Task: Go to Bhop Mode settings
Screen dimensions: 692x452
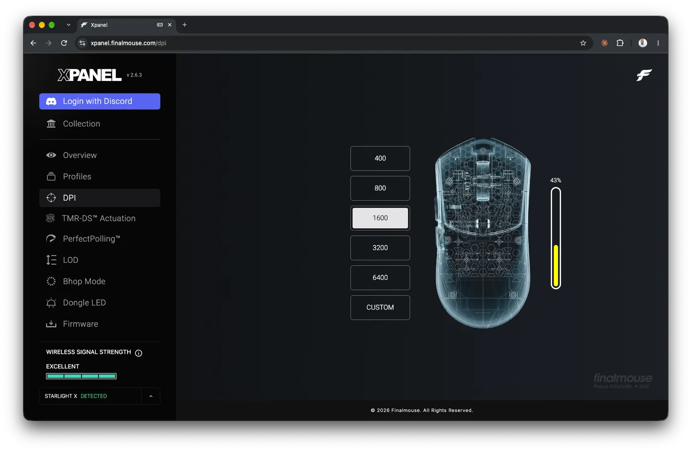Action: pyautogui.click(x=100, y=281)
